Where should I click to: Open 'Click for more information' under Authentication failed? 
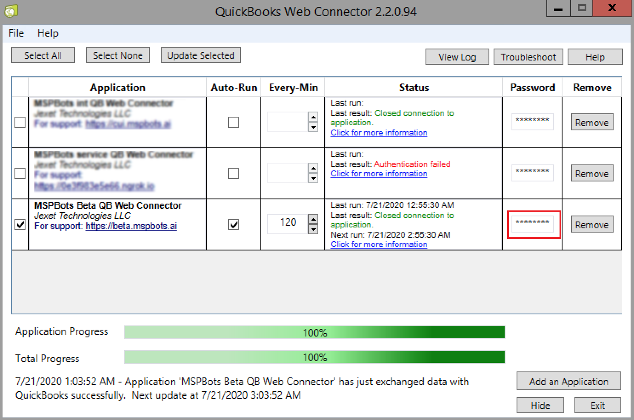pyautogui.click(x=379, y=173)
